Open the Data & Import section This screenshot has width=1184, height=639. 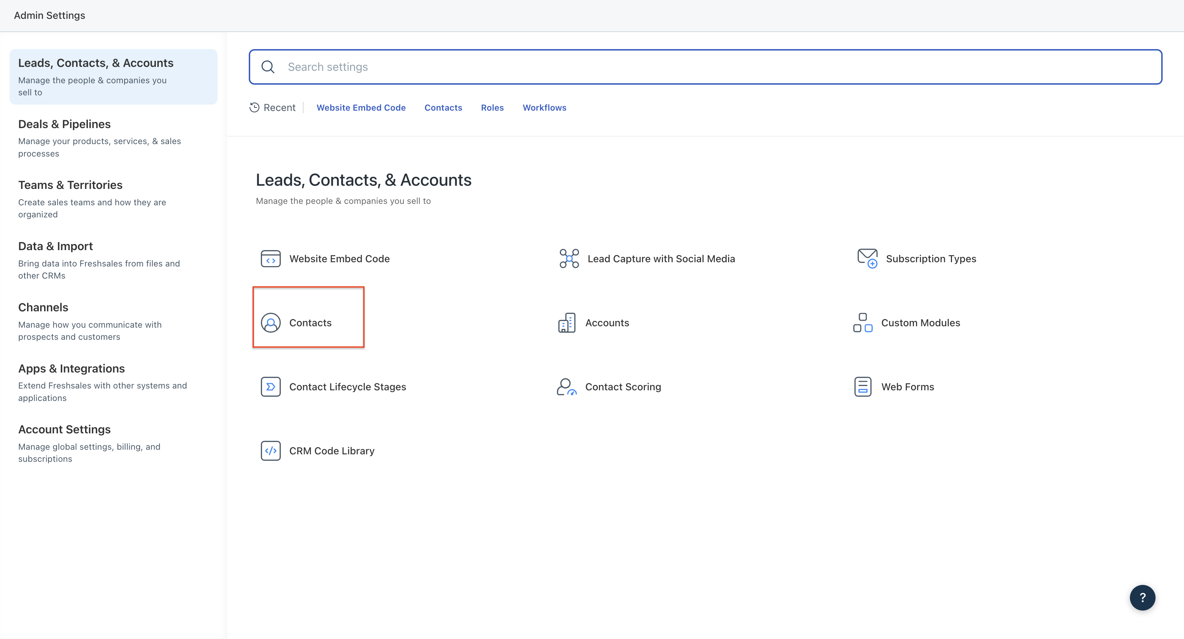tap(55, 246)
